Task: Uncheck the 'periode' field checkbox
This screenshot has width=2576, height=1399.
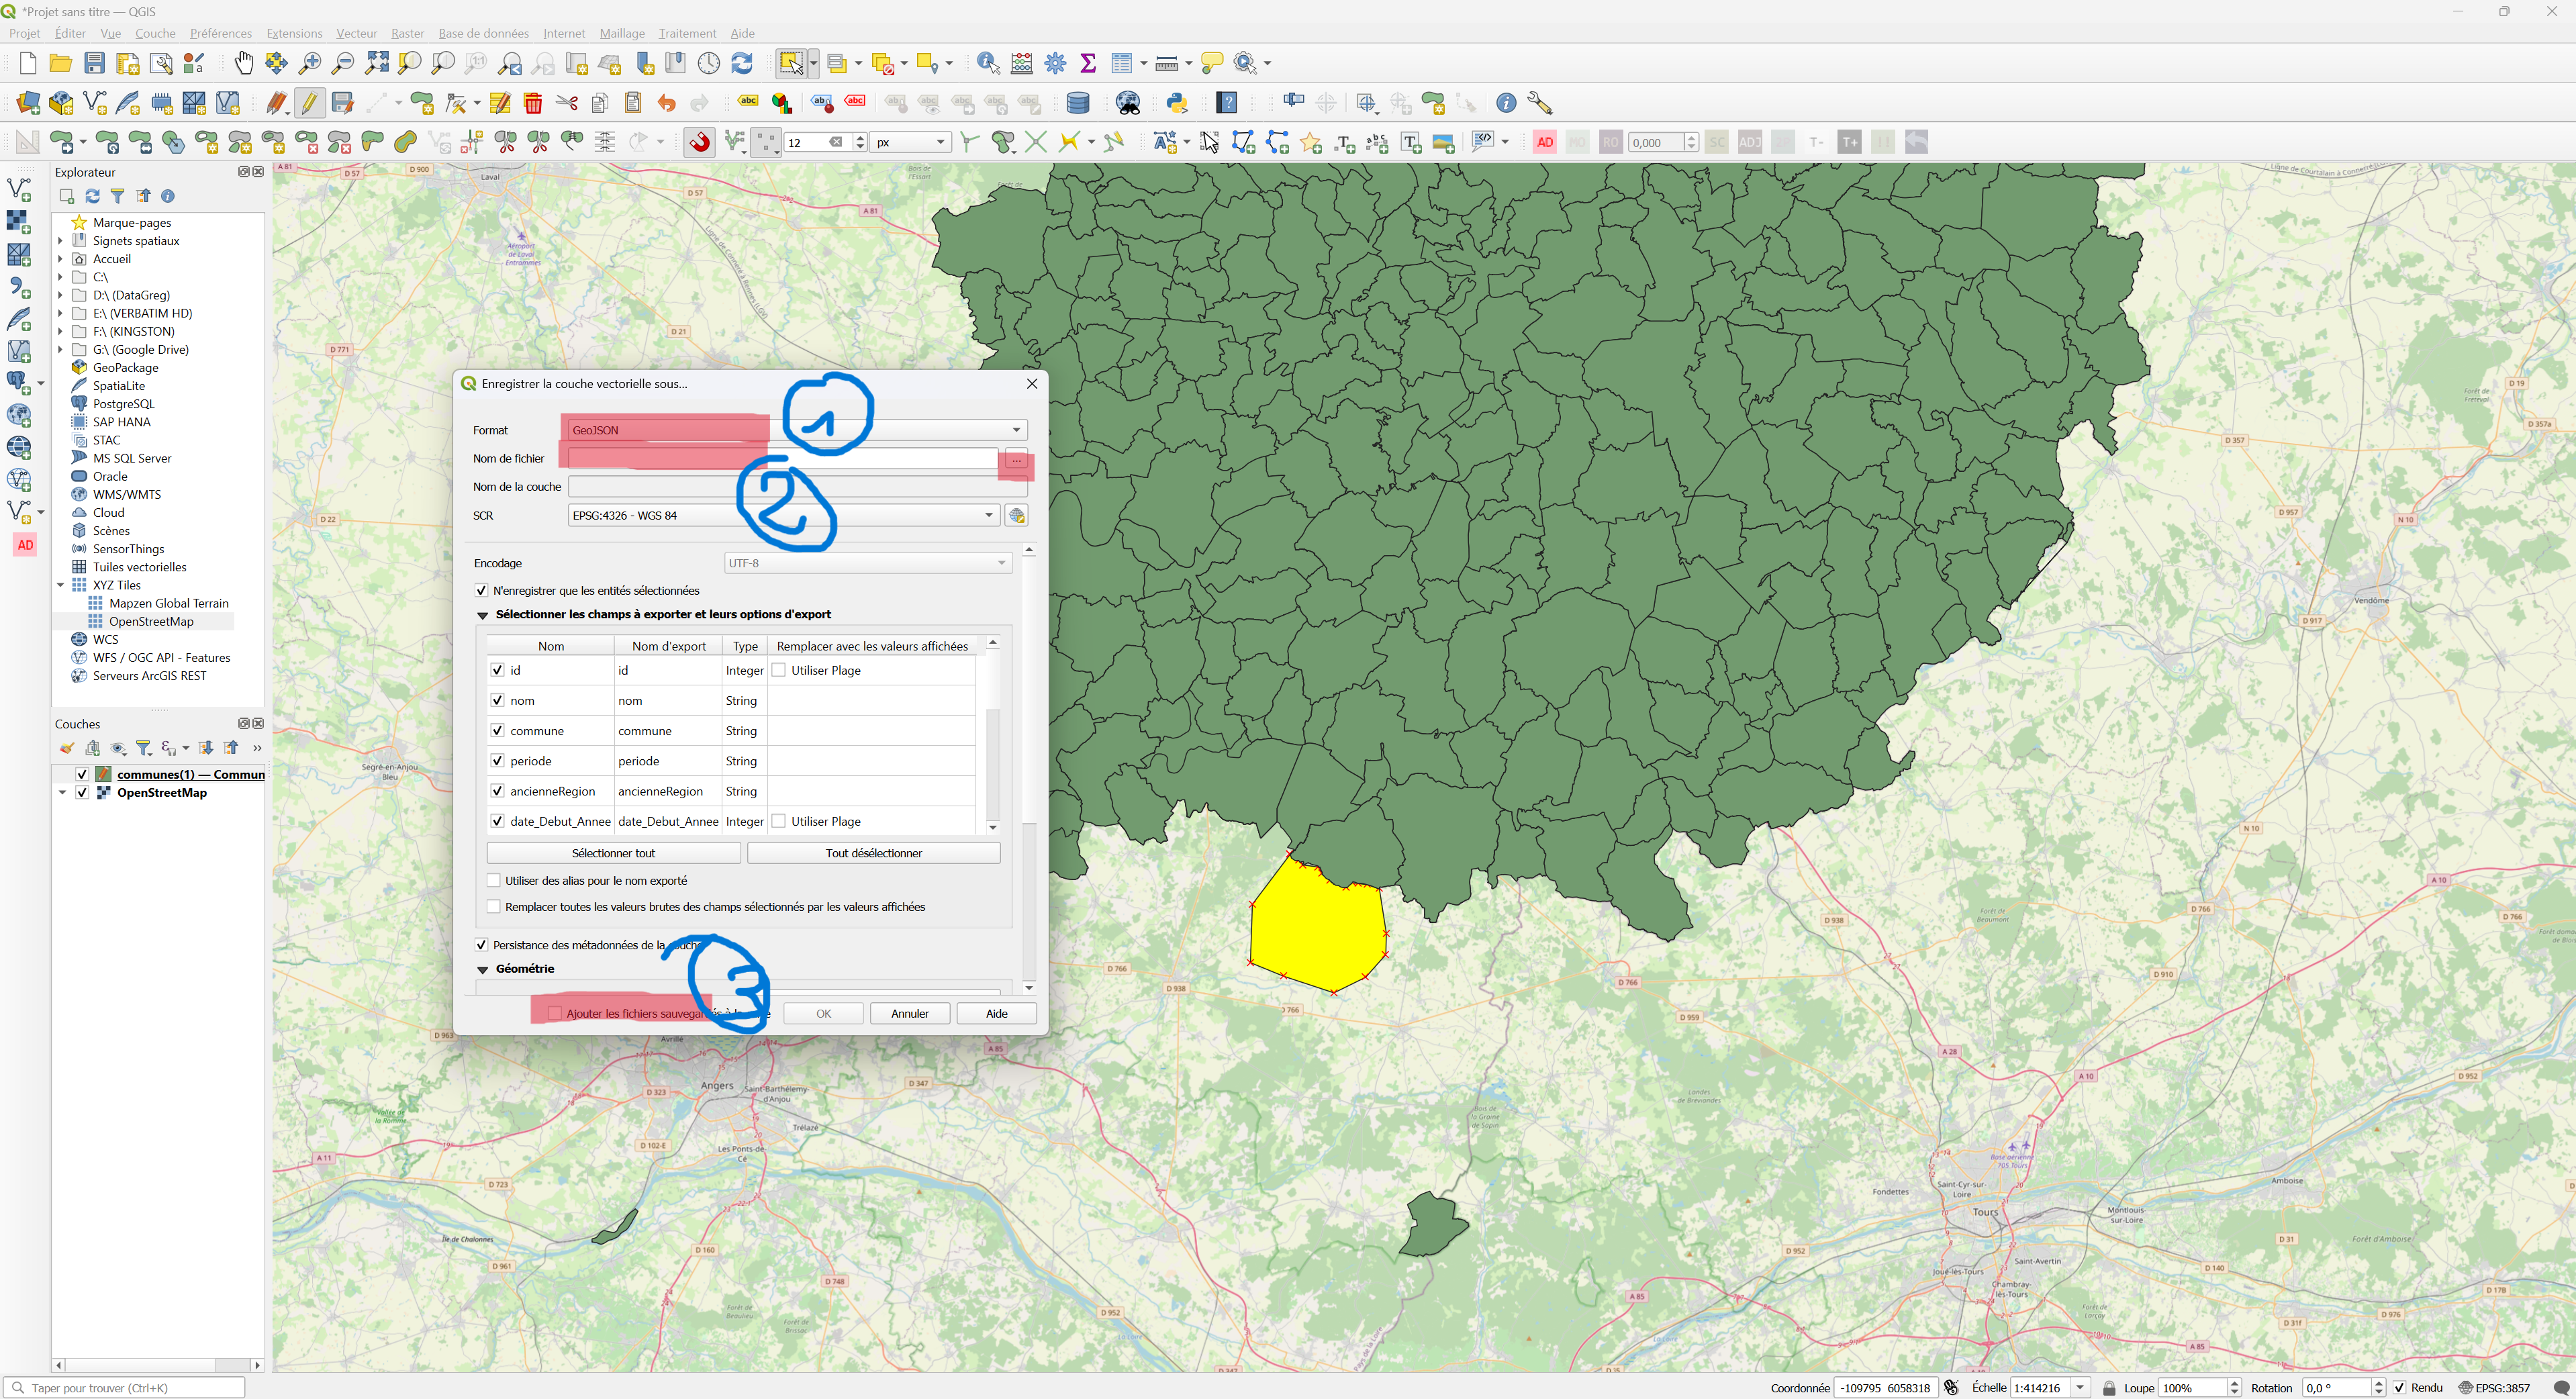Action: pos(498,761)
